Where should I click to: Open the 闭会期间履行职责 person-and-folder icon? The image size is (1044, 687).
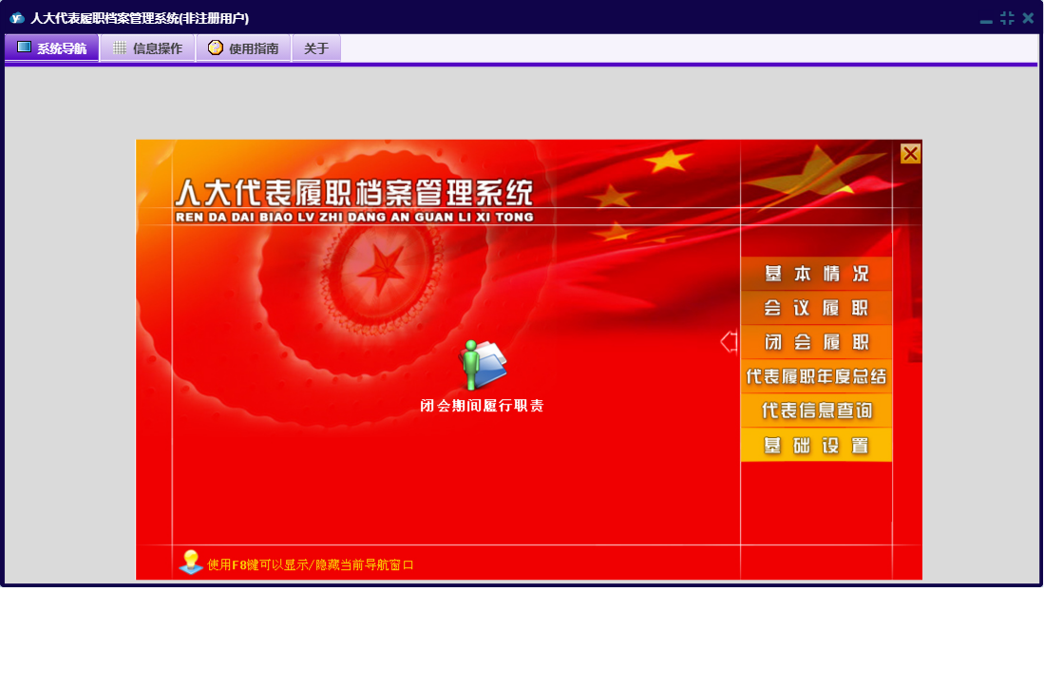[483, 364]
